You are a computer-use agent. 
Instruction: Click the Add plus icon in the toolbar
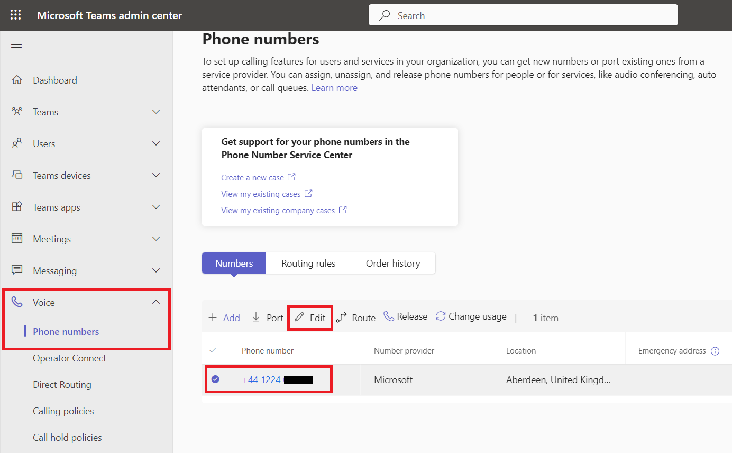click(213, 318)
